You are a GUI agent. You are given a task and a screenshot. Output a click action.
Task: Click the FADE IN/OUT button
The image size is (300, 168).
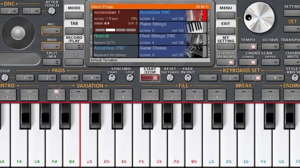point(187,77)
